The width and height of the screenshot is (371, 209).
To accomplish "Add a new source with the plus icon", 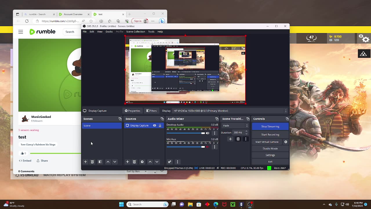I will pos(128,162).
